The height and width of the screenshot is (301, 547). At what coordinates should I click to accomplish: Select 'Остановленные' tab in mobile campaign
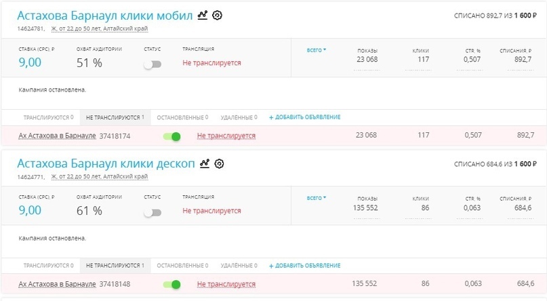[x=182, y=117]
